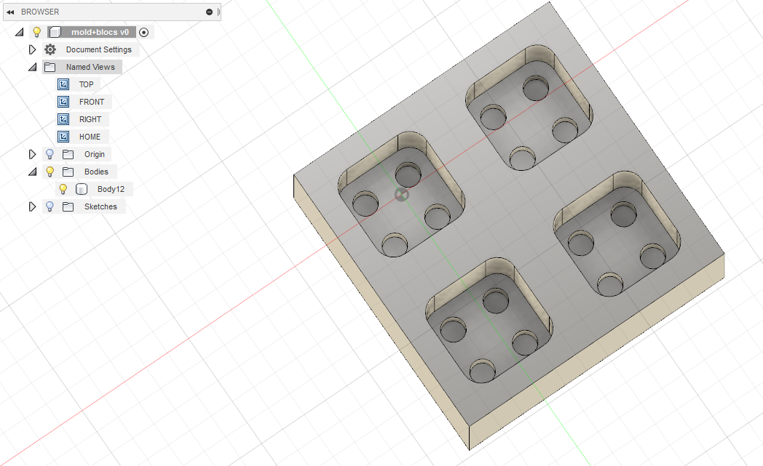Click the activate radio next to mold+blocs v0

(x=143, y=32)
